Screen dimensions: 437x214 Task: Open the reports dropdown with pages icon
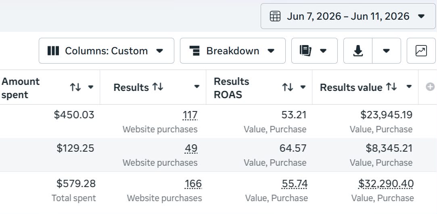coord(314,51)
